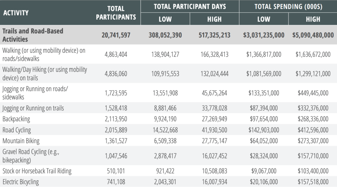Select the Mountain Biking row label
This screenshot has width=337, height=187.
tap(21, 141)
